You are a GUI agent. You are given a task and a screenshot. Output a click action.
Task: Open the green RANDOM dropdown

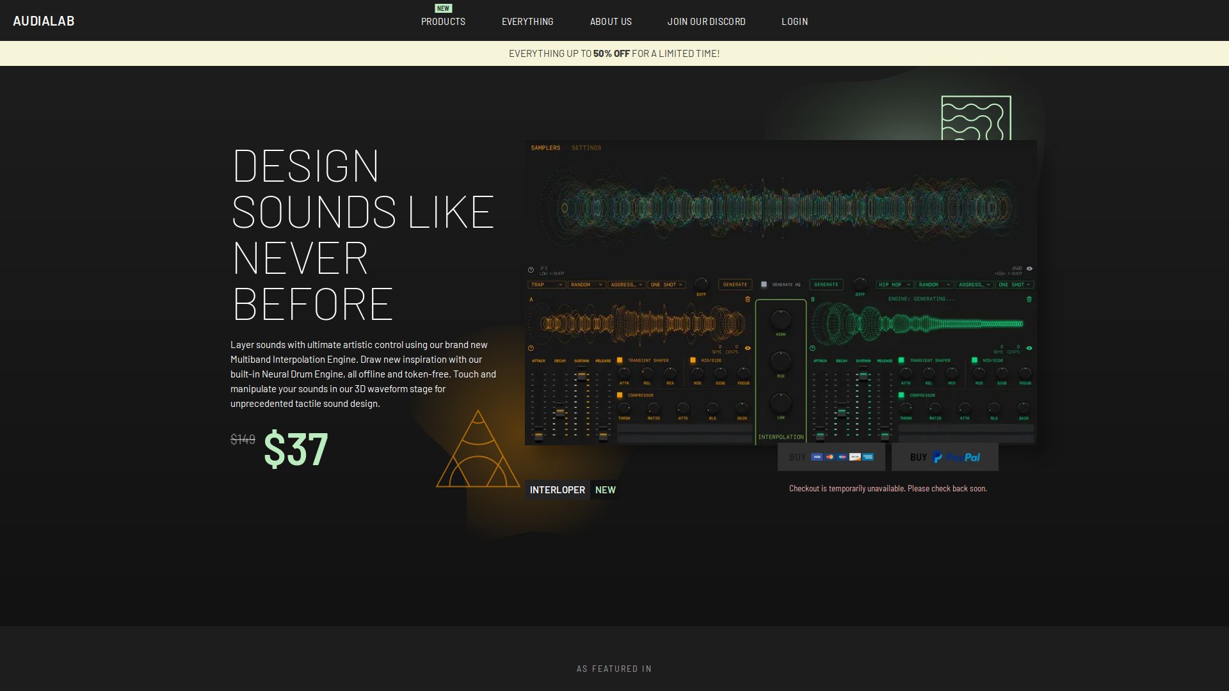tap(935, 285)
